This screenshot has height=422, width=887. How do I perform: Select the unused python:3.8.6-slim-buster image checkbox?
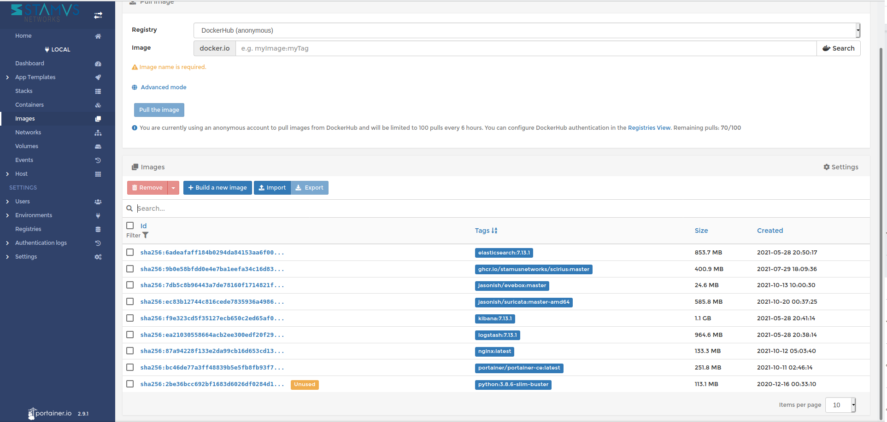(130, 384)
